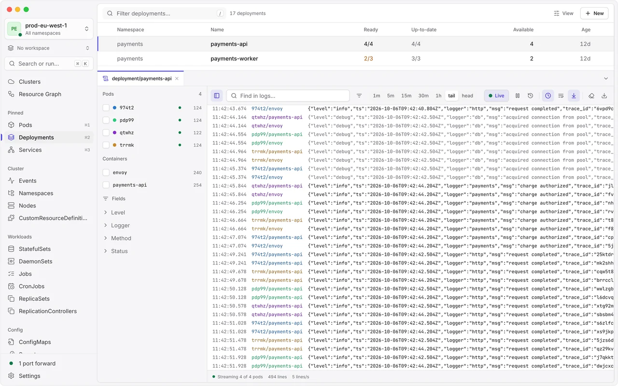This screenshot has height=386, width=618.
Task: Open the Clusters sidebar item
Action: click(49, 82)
